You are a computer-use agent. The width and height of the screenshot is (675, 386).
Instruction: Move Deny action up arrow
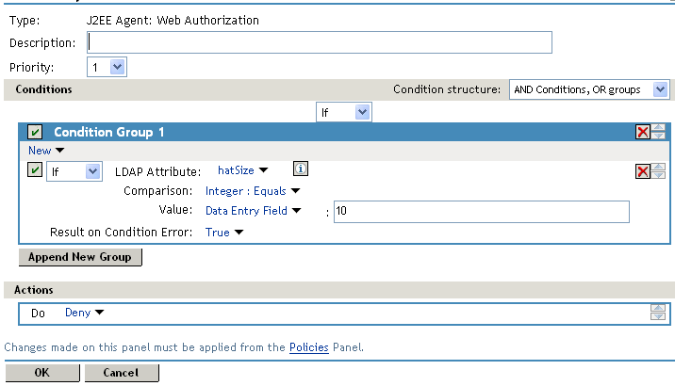[658, 308]
